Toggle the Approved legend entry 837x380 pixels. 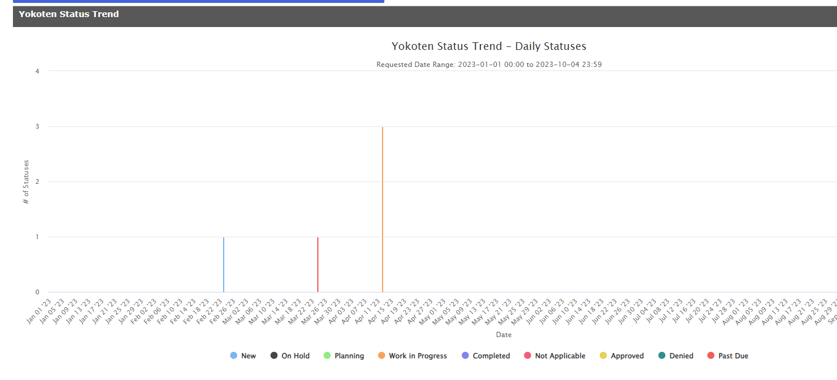tap(627, 356)
